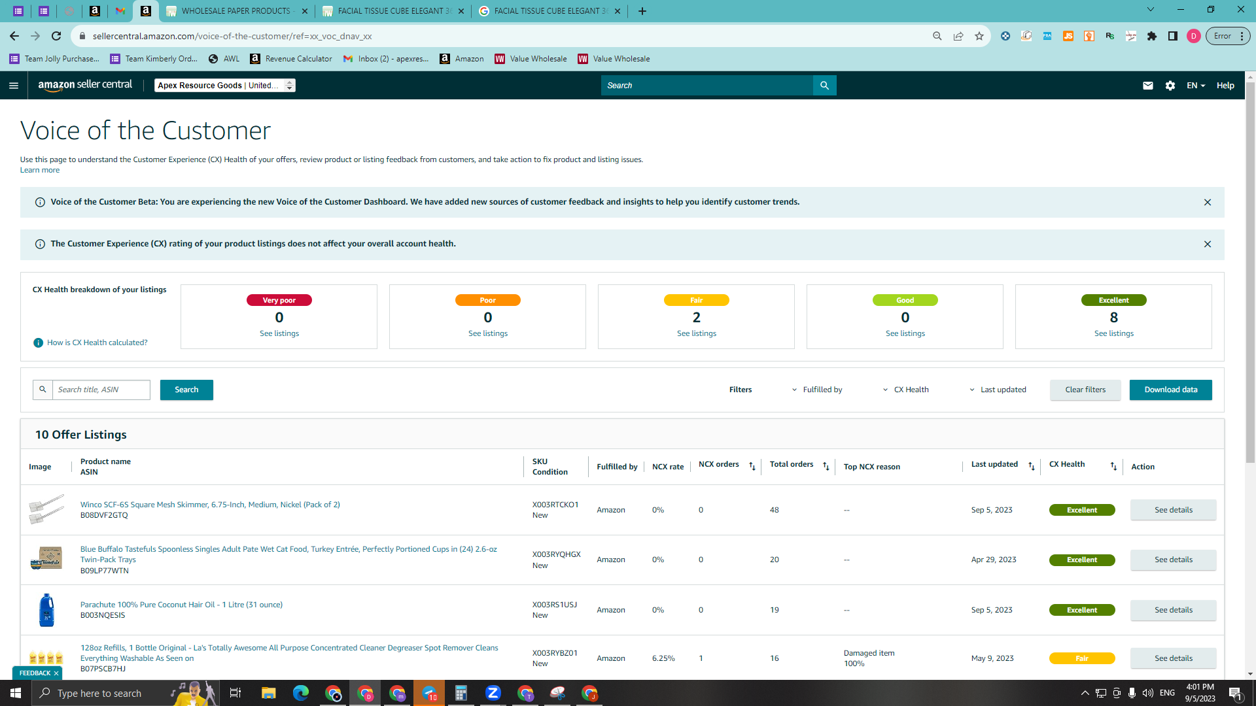The width and height of the screenshot is (1256, 706).
Task: Dismiss the Voice of the Customer Beta banner
Action: (x=1208, y=202)
